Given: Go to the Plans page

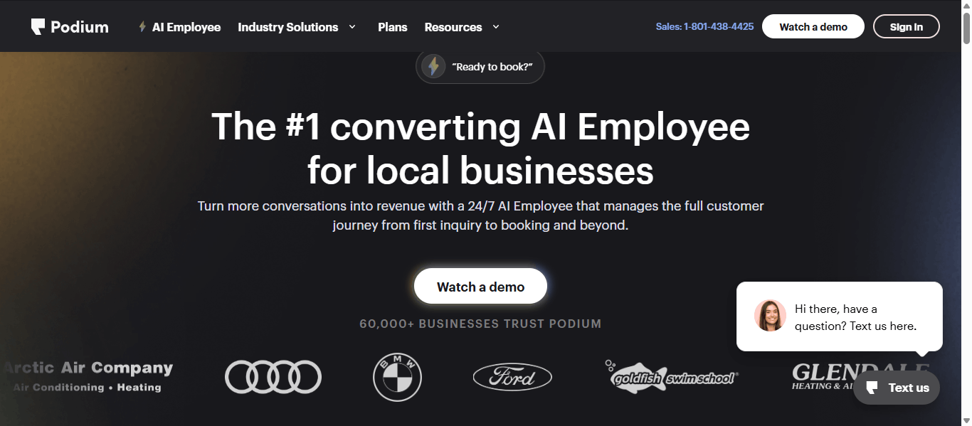Looking at the screenshot, I should (x=393, y=27).
